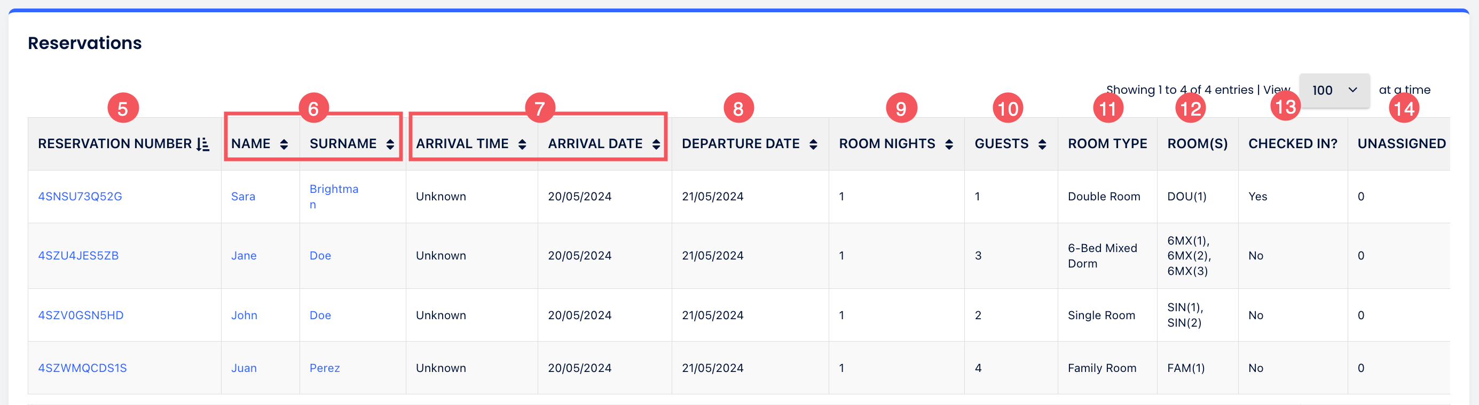This screenshot has width=1479, height=405.
Task: Open reservation 4SNSU73Q52G
Action: (x=80, y=197)
